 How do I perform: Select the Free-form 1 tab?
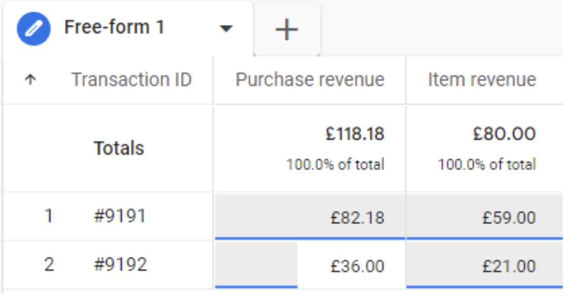pyautogui.click(x=114, y=27)
